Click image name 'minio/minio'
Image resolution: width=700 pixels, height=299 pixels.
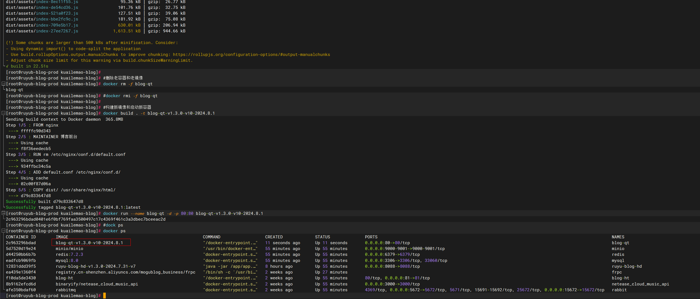69,249
